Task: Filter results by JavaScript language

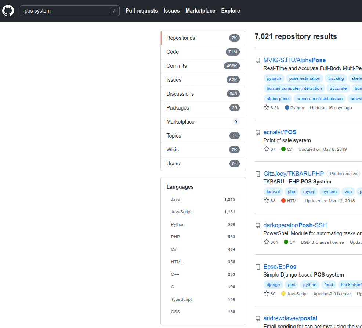Action: (203, 212)
